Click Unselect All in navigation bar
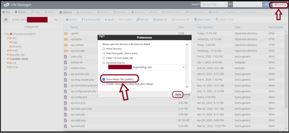The height and width of the screenshot is (133, 289). (180, 20)
